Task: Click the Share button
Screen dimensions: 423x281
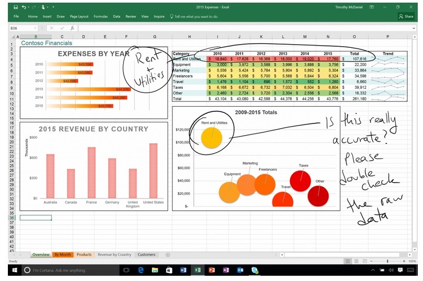Action: click(x=406, y=16)
